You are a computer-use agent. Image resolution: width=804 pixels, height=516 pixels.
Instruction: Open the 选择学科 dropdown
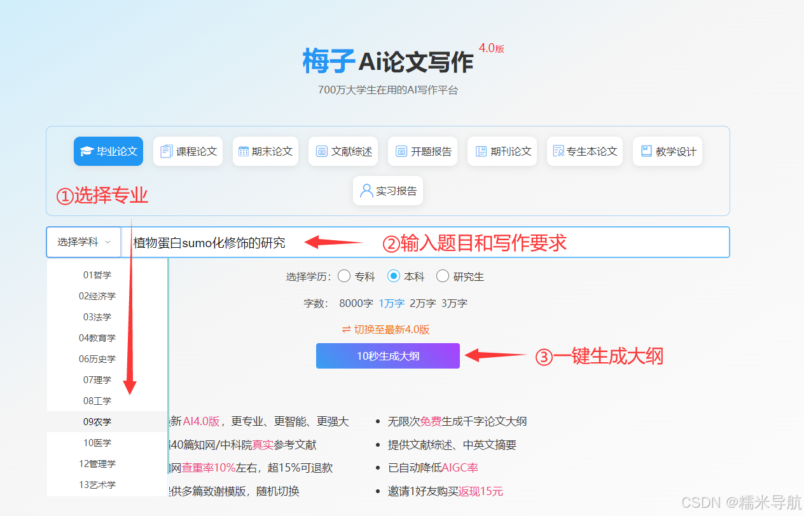[83, 242]
